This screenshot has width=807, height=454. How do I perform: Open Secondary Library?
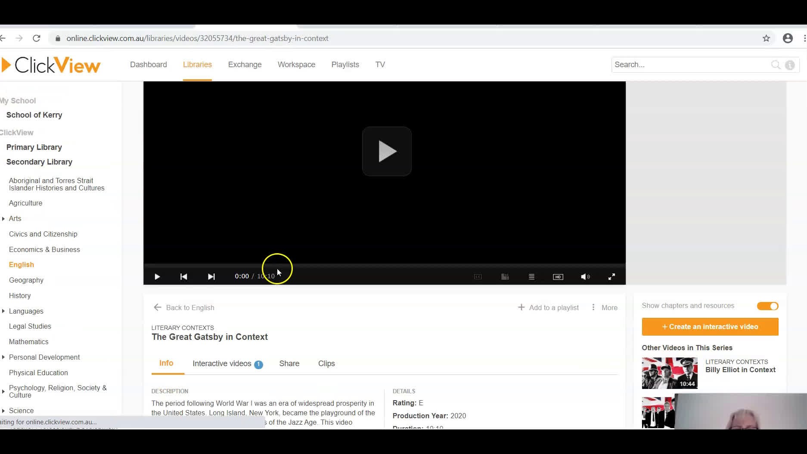point(39,162)
